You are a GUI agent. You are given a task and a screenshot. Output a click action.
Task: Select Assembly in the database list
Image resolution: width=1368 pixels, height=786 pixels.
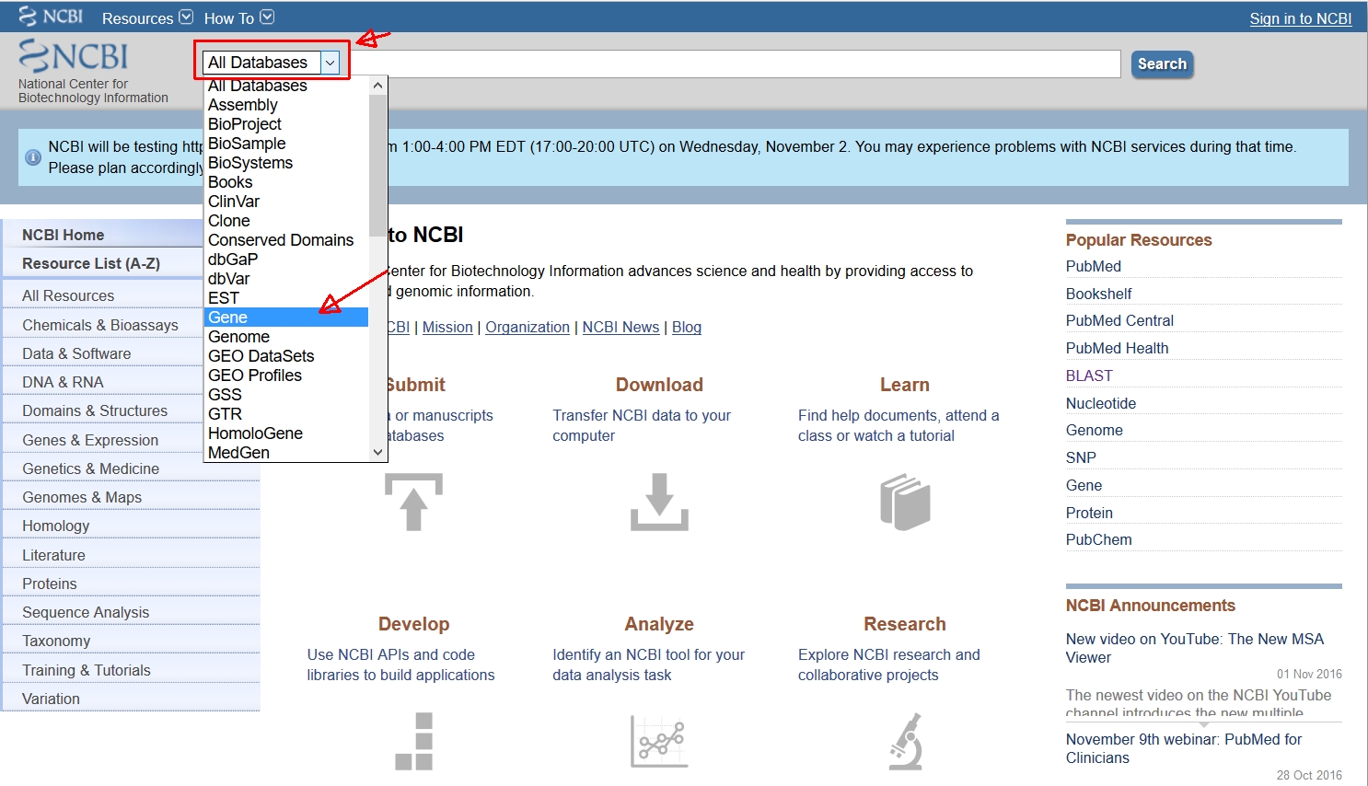click(x=285, y=105)
